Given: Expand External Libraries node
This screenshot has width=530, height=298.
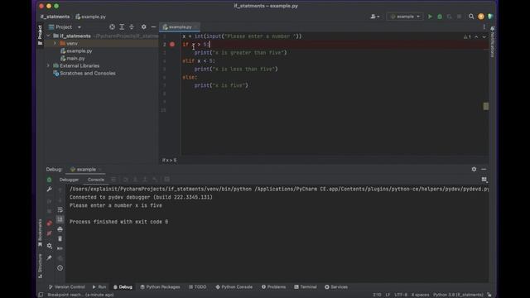Looking at the screenshot, I should coord(48,65).
